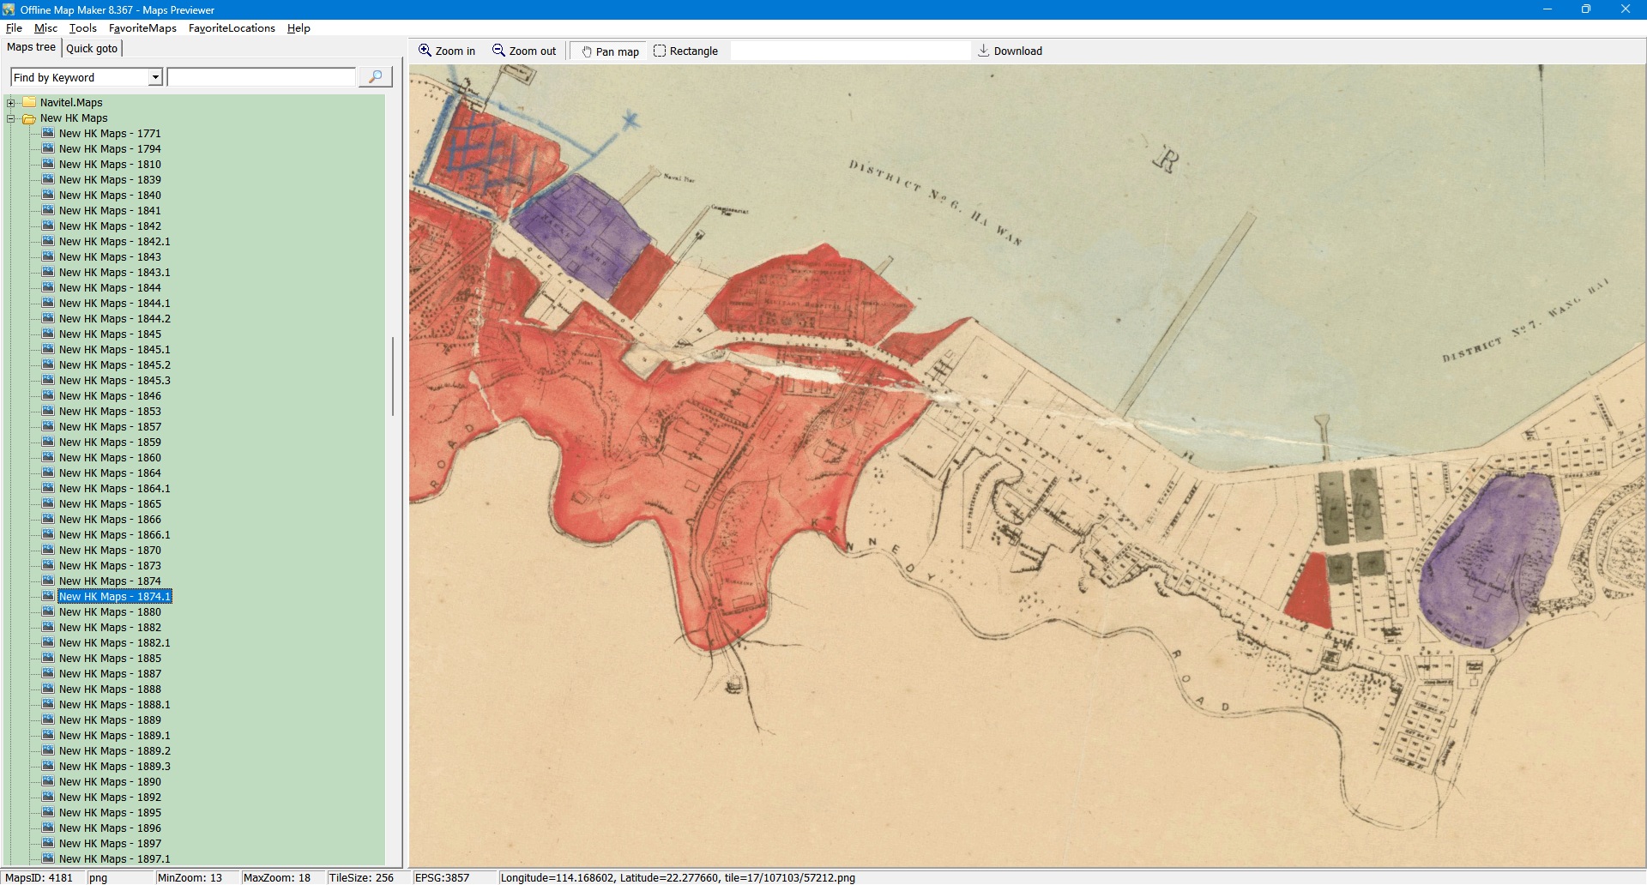Viewport: 1647px width, 885px height.
Task: Select New HK Maps - 1889.2 entry
Action: point(114,751)
